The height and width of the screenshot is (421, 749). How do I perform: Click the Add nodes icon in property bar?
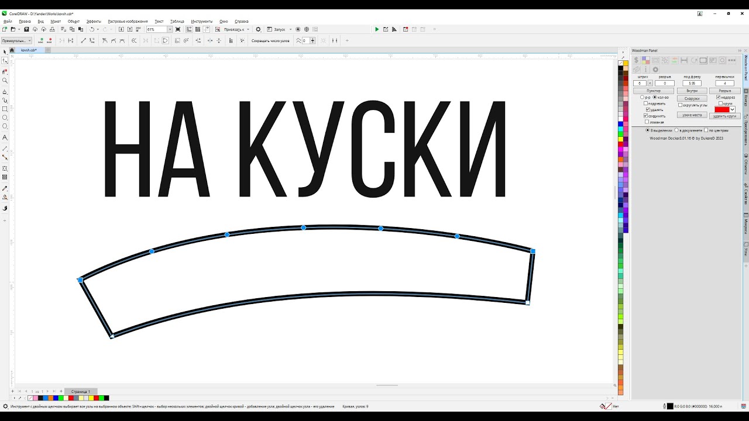[x=40, y=40]
